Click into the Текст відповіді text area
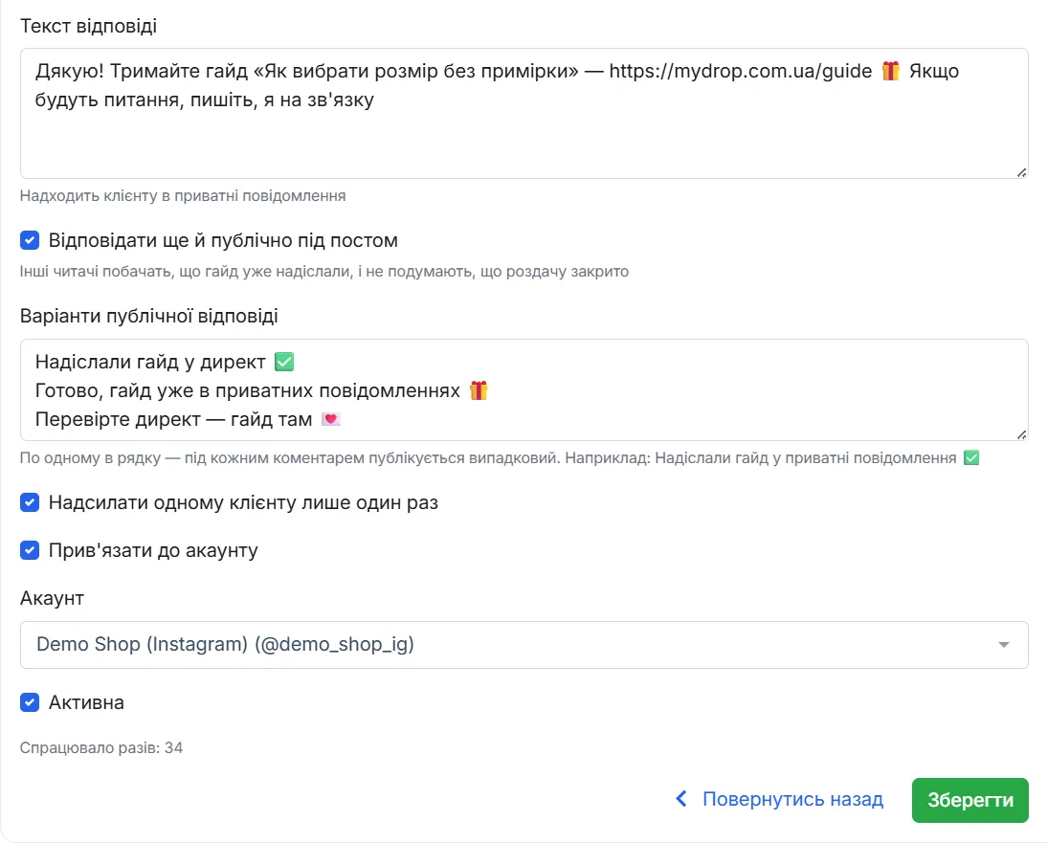This screenshot has height=843, width=1047. tap(524, 114)
